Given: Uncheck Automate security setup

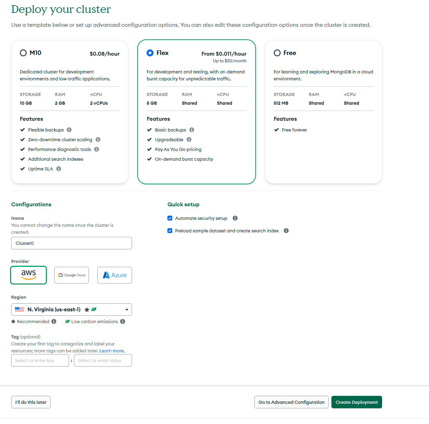Looking at the screenshot, I should [170, 218].
